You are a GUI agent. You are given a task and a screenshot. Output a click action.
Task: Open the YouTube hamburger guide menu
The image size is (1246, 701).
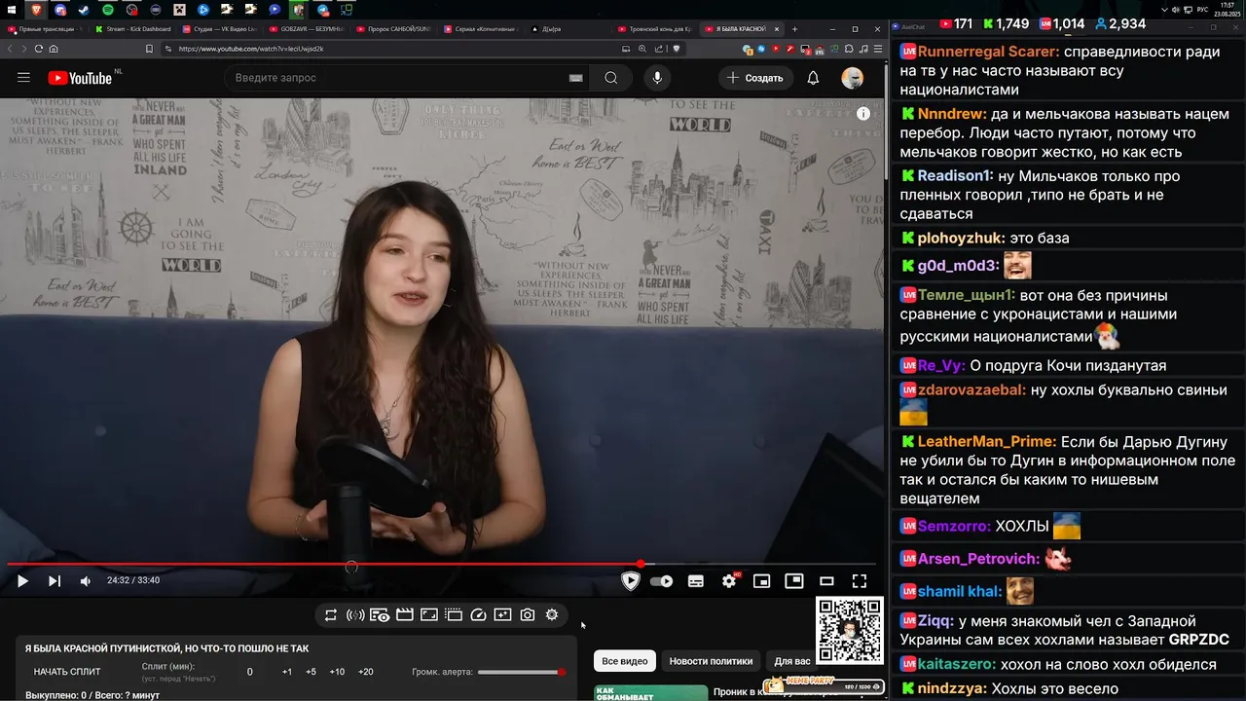(x=23, y=78)
